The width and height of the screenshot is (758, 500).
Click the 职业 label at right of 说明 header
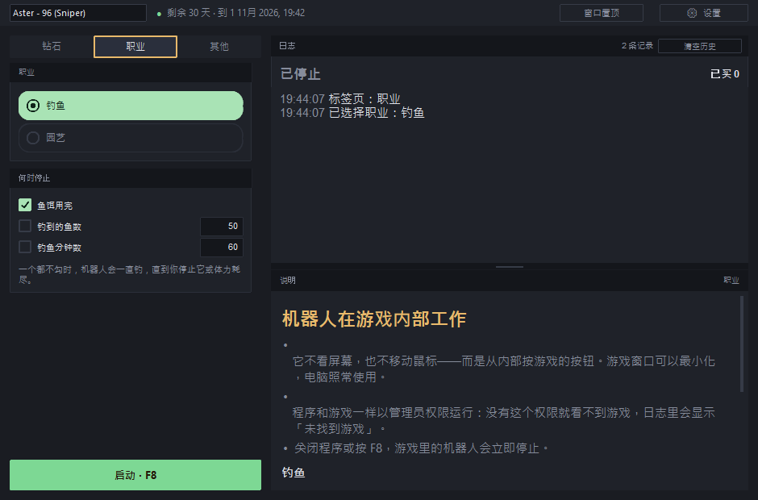pos(731,281)
